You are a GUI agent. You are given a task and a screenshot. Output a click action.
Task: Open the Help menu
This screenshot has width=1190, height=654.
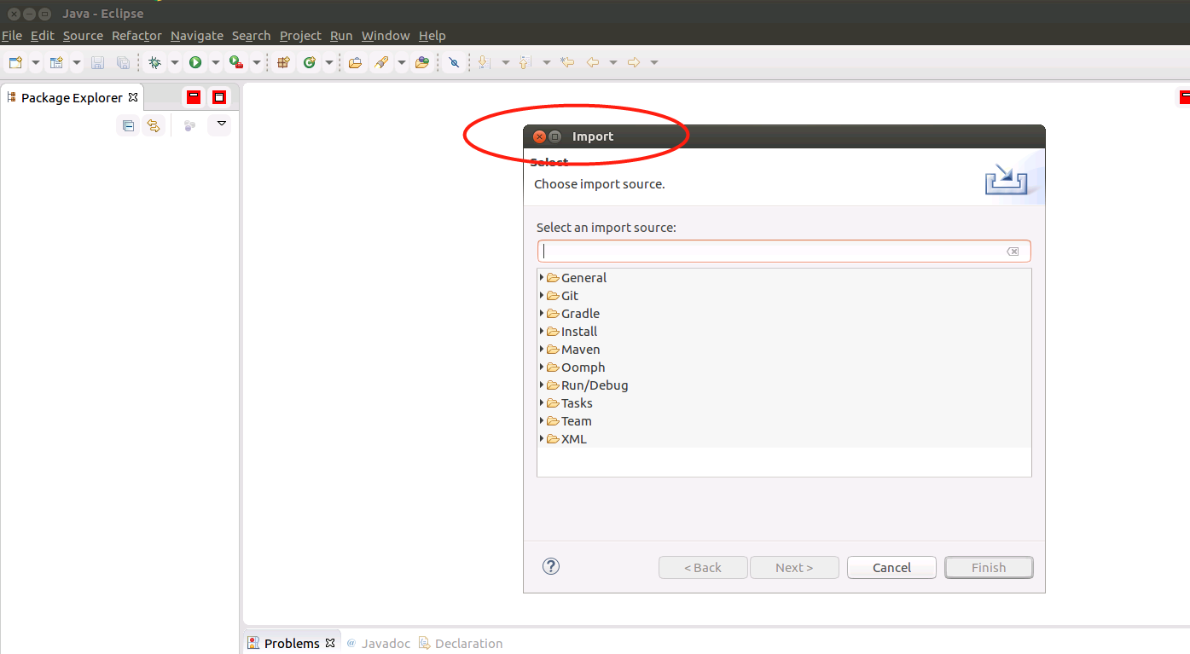coord(432,36)
